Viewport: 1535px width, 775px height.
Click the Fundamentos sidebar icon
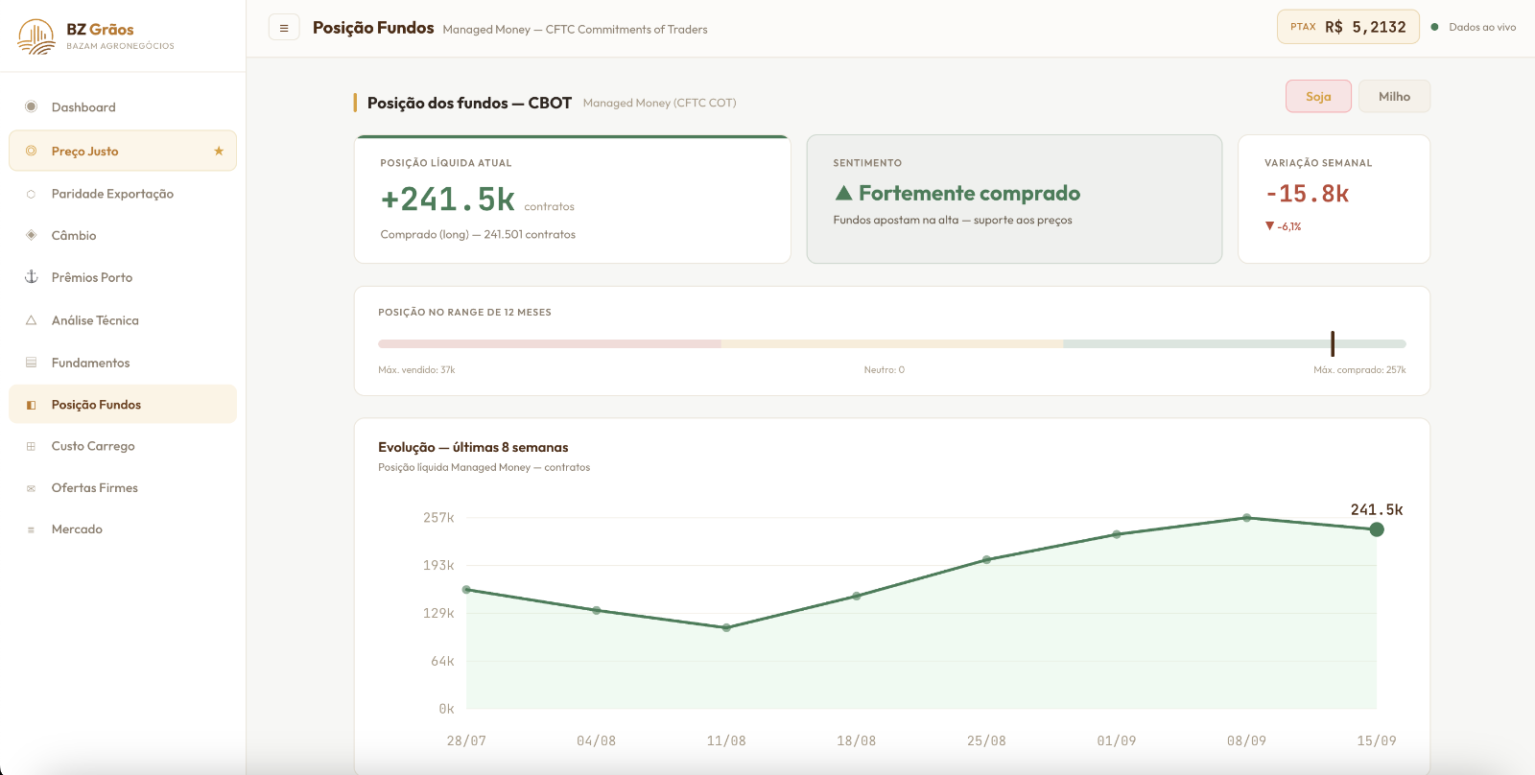tap(31, 363)
